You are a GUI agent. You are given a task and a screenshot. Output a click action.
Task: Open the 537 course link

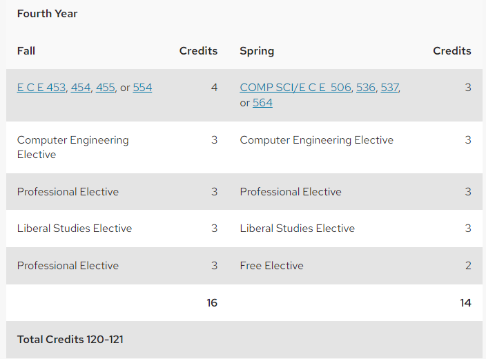(390, 88)
